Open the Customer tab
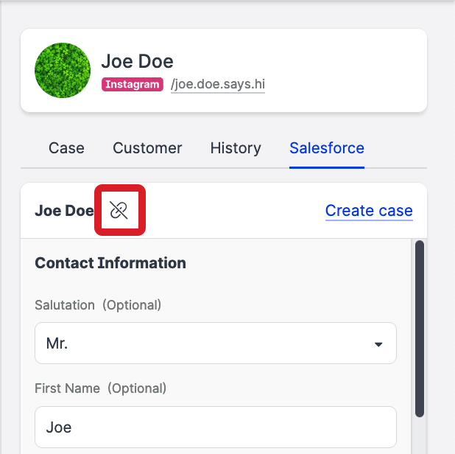Screen dimensions: 455x454 [x=147, y=148]
